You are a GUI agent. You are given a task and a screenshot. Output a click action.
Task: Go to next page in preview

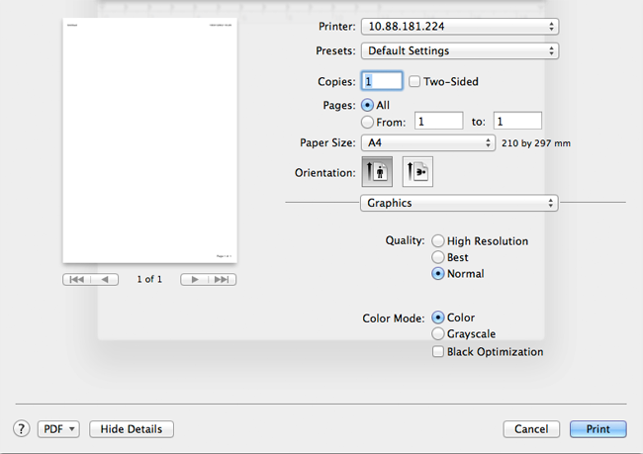point(194,280)
